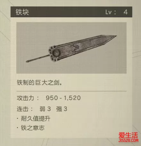The height and width of the screenshot is (146, 141).
Task: Click the 铁块 weapon name title
Action: coord(22,12)
